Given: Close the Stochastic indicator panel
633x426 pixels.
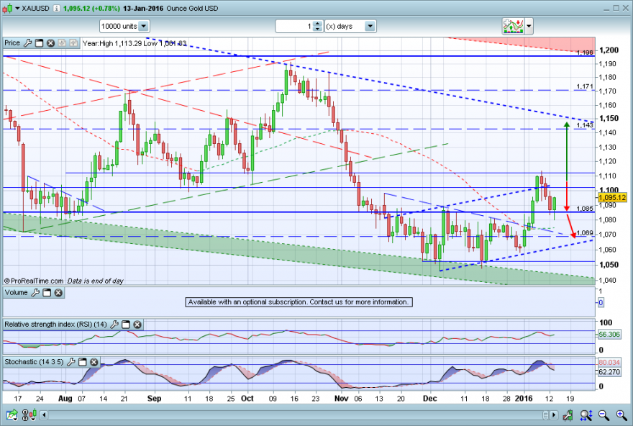Looking at the screenshot, I should click(x=94, y=362).
